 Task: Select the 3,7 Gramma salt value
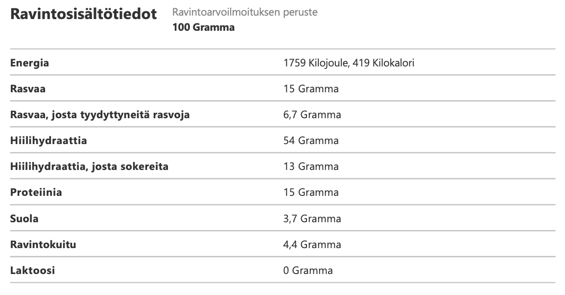click(x=312, y=218)
